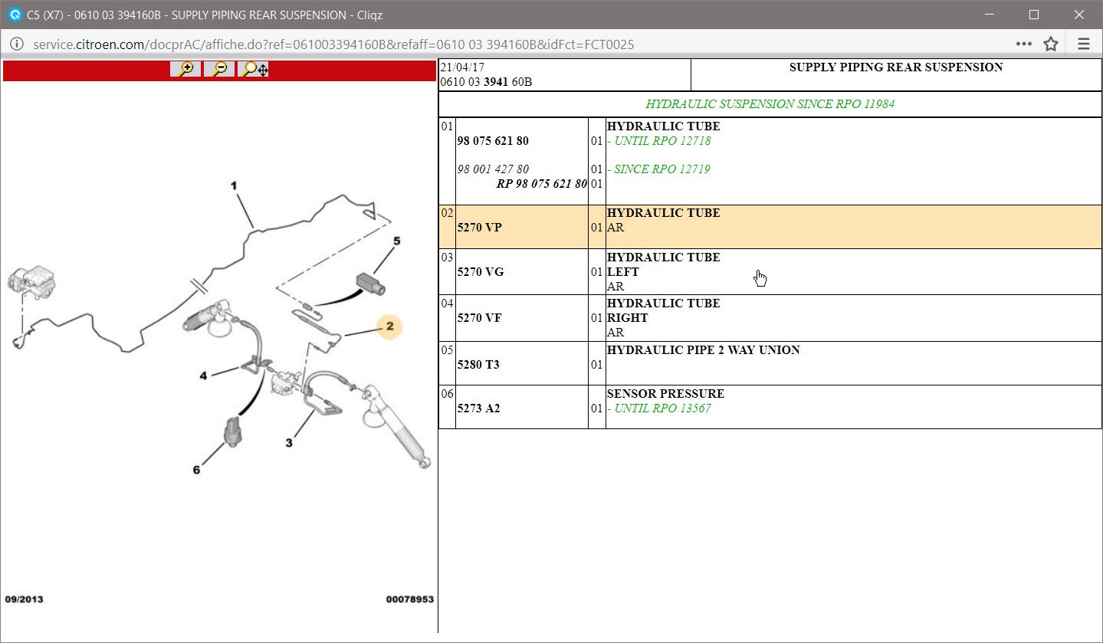
Task: Click part number 5273 A2
Action: click(x=478, y=408)
